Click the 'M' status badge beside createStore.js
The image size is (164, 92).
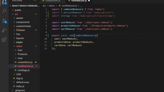[x=36, y=62]
